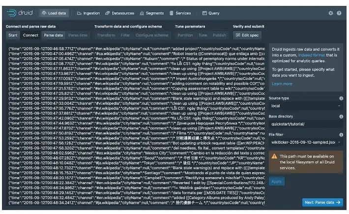349x214 pixels.
Task: Click the warning triangle icon
Action: 274,156
